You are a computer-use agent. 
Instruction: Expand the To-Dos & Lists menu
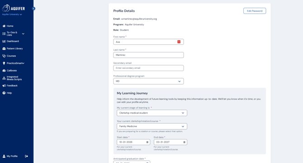pos(23,34)
